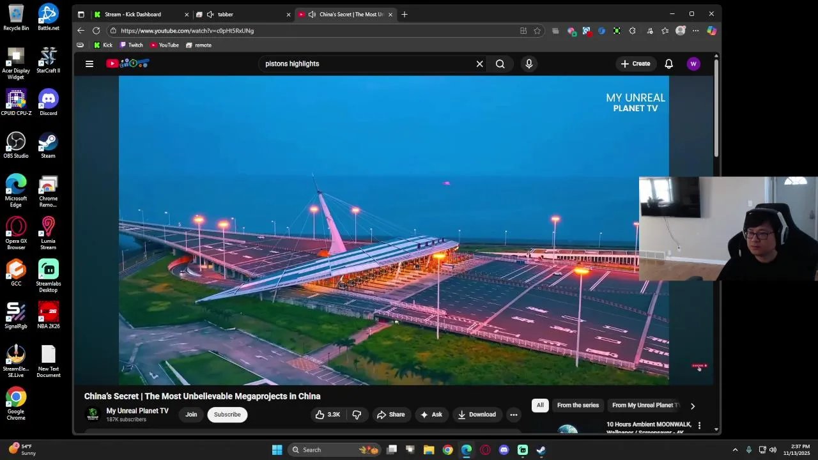Share this video
Screen dimensions: 818x460
(x=390, y=415)
